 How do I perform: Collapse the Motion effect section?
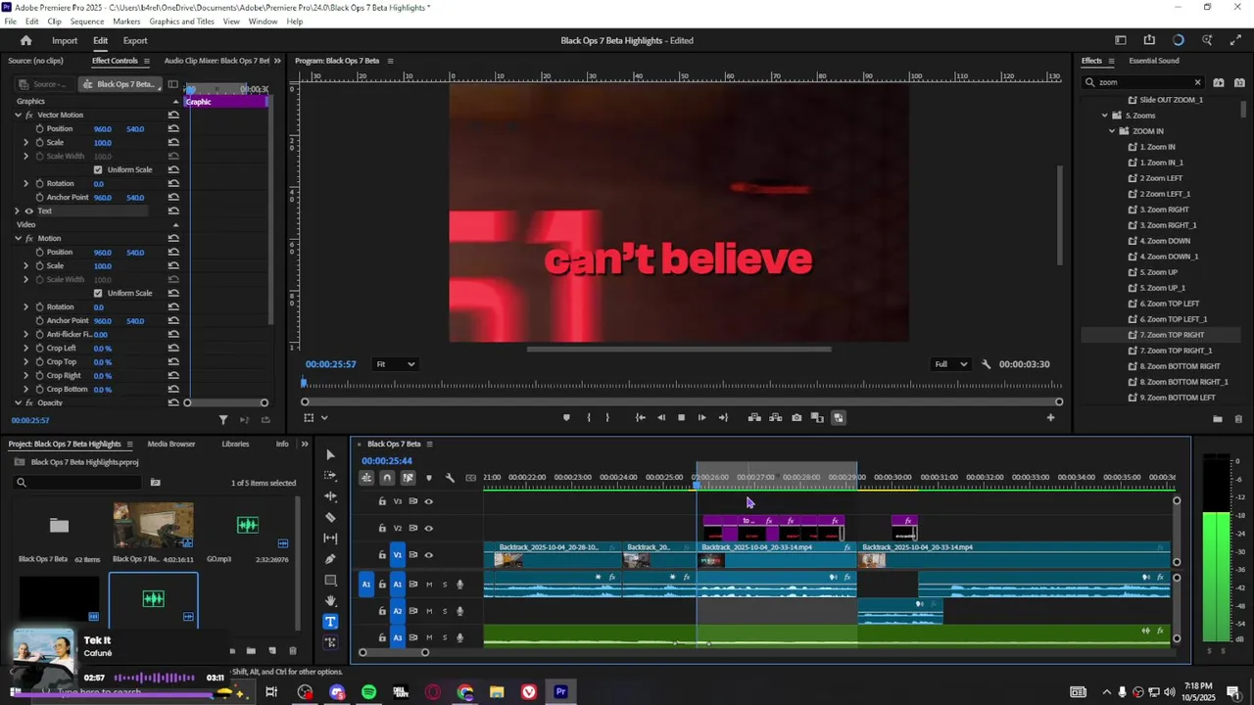coord(17,238)
